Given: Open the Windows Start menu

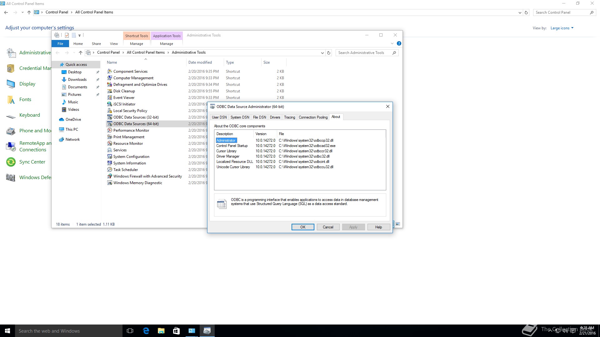Looking at the screenshot, I should point(7,331).
